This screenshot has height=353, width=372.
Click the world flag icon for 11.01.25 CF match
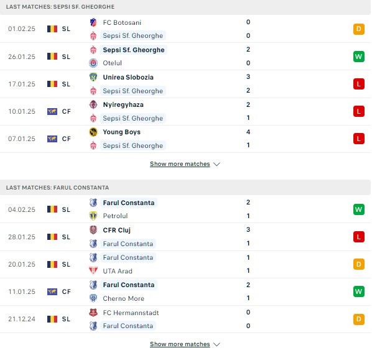coord(52,291)
